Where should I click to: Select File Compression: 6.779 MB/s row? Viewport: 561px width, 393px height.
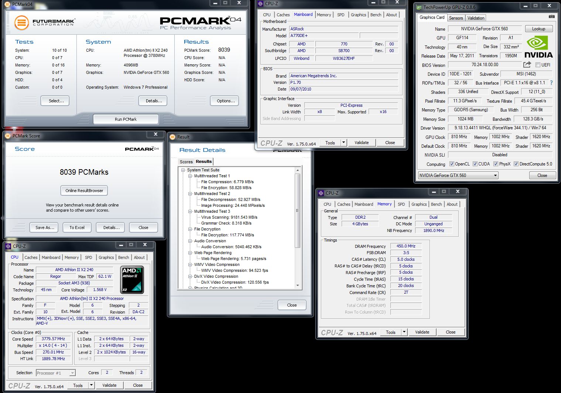(x=227, y=182)
